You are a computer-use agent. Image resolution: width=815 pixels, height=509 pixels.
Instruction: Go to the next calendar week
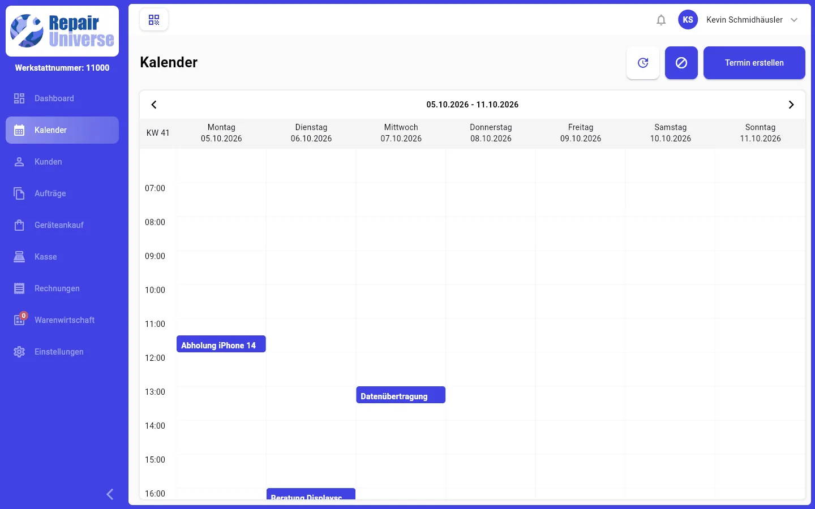point(791,105)
